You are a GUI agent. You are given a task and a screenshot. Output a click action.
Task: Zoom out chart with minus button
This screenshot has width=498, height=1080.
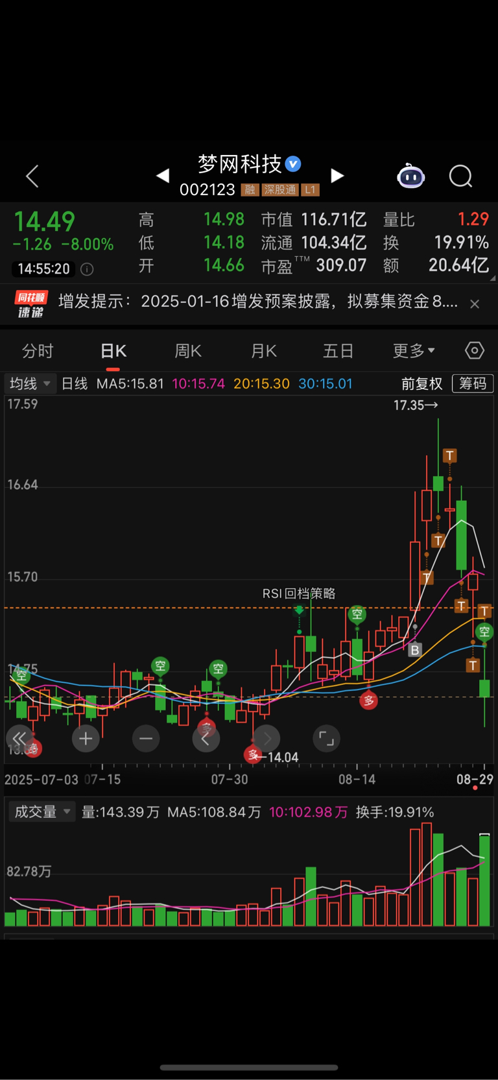click(146, 738)
